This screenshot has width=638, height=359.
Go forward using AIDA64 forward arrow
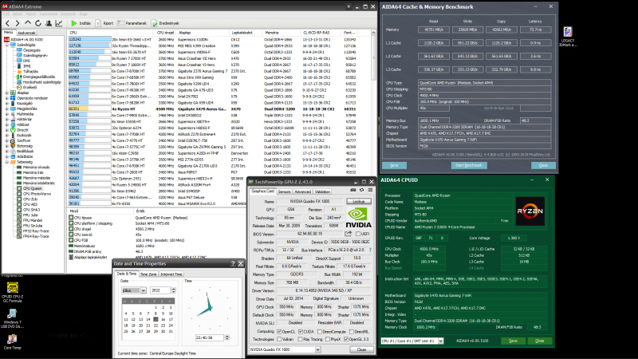[17, 23]
